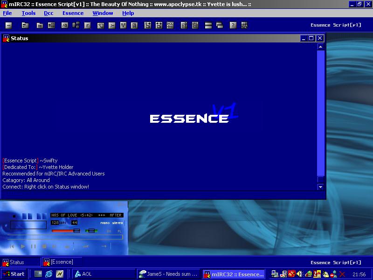The height and width of the screenshot is (280, 373).
Task: Open the DCC options toolbar icon
Action: click(x=170, y=25)
